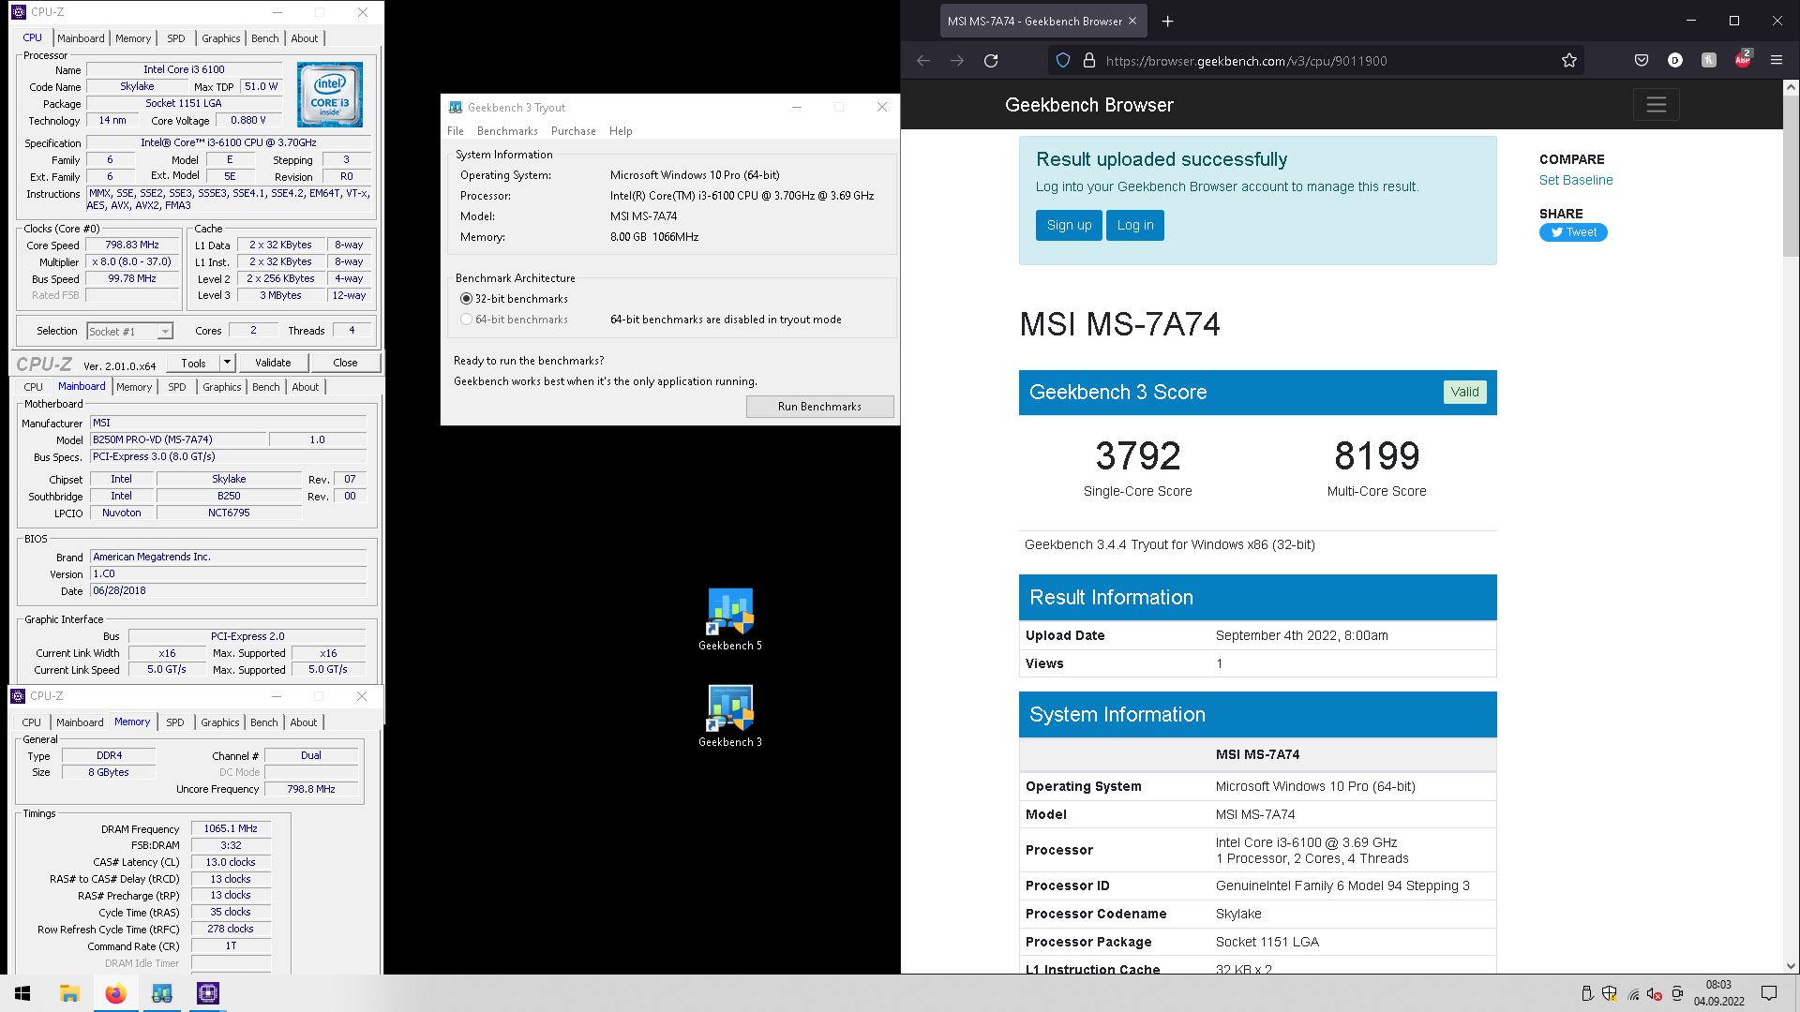Click the 3792 single-core score
The height and width of the screenshot is (1012, 1800).
click(1138, 456)
